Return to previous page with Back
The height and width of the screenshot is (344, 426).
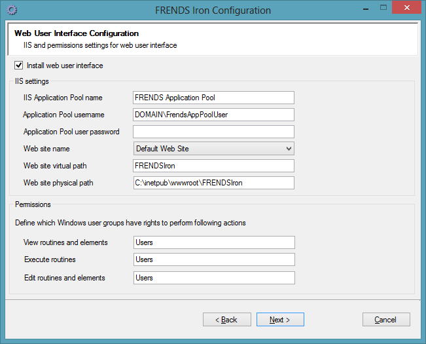click(x=227, y=320)
